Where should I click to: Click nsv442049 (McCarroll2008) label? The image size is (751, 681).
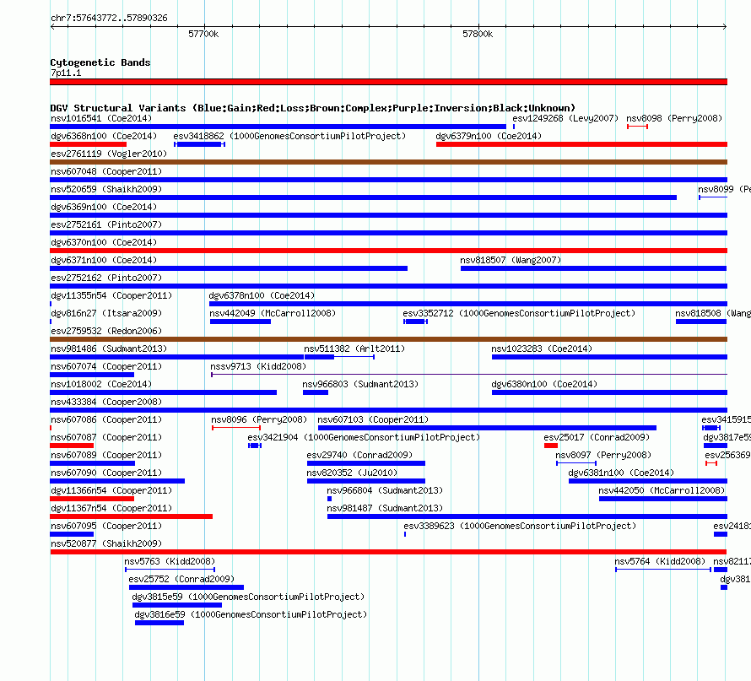pyautogui.click(x=273, y=313)
